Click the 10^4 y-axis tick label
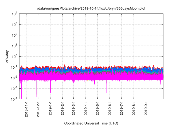The height and width of the screenshot is (126, 180). (x=14, y=14)
